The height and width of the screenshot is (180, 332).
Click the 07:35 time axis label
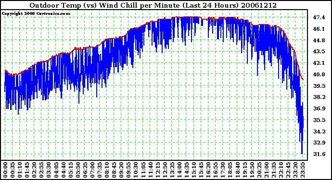(100, 170)
